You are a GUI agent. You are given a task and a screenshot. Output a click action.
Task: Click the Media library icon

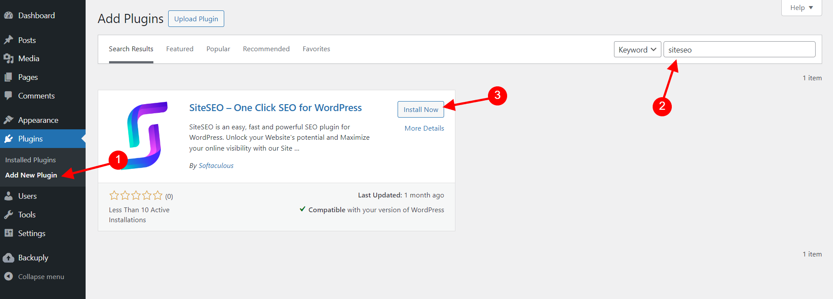click(x=9, y=59)
